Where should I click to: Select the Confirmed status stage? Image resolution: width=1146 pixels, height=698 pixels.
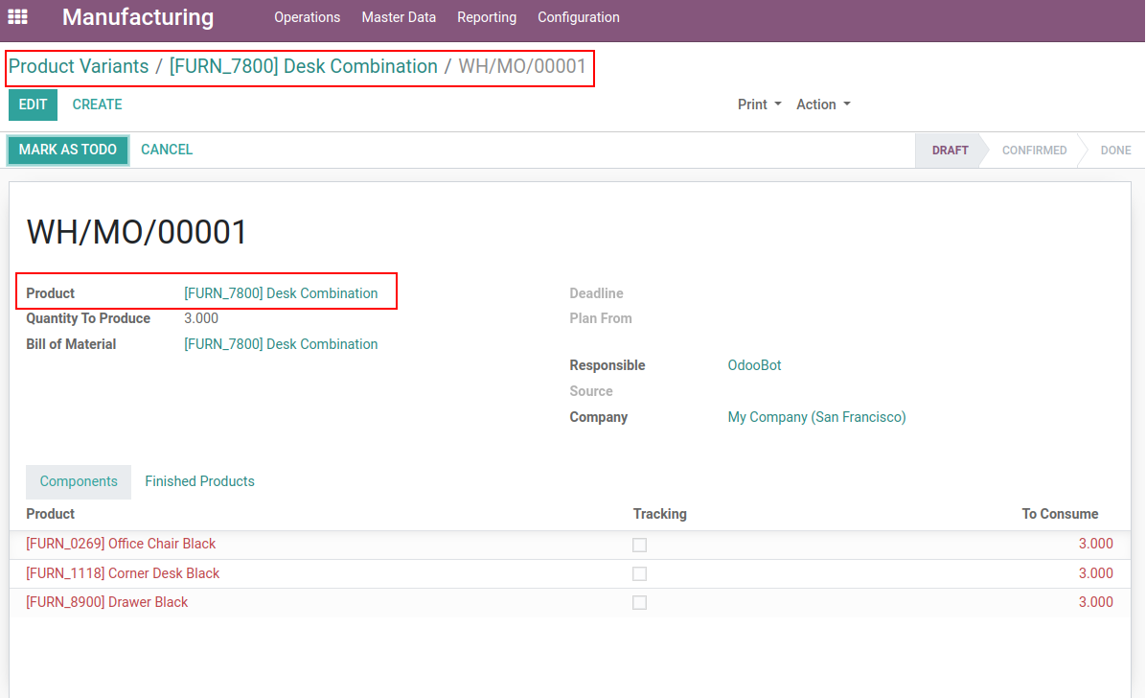pyautogui.click(x=1034, y=151)
